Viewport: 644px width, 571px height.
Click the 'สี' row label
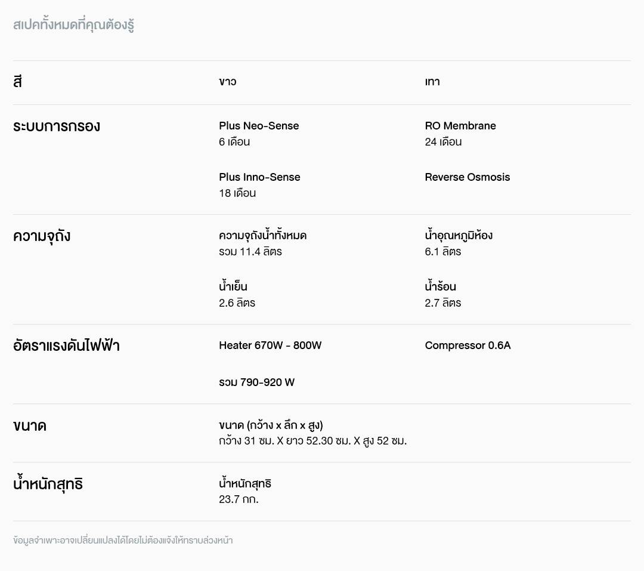(x=17, y=82)
